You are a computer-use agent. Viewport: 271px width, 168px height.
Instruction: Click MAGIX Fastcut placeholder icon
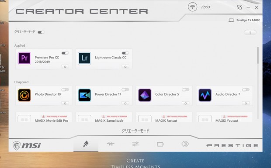pos(145,119)
